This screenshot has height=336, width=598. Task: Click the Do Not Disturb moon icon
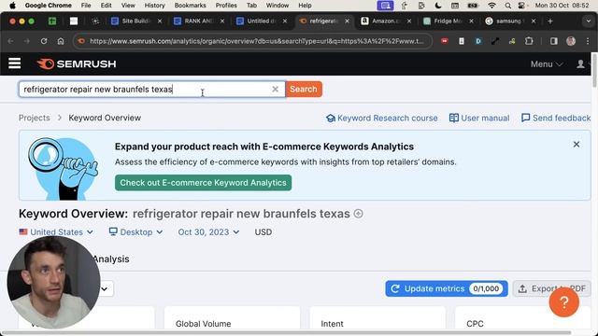tap(438, 6)
